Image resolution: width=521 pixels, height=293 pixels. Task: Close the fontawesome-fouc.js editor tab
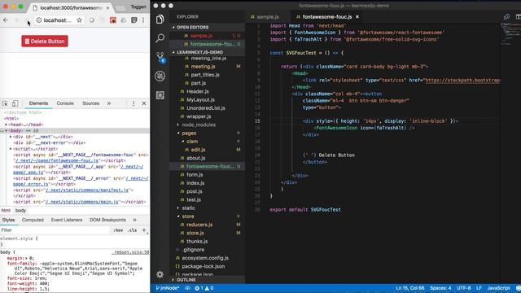pos(357,16)
